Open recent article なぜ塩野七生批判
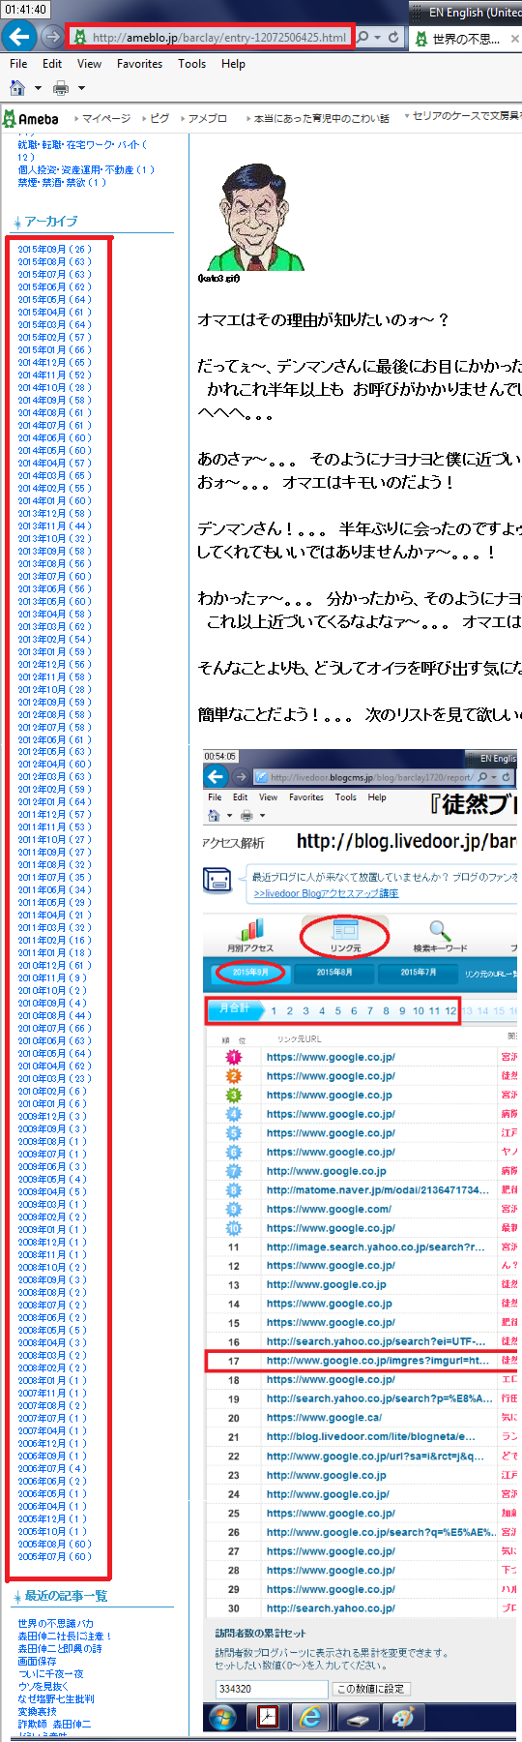This screenshot has width=522, height=1742. pyautogui.click(x=56, y=1698)
